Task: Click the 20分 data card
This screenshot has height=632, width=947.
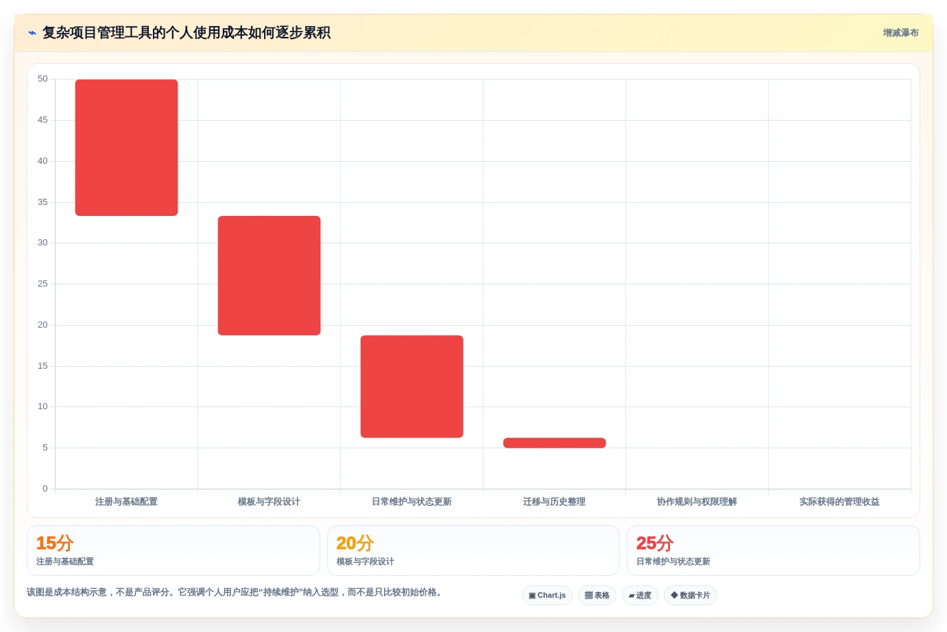Action: click(473, 550)
